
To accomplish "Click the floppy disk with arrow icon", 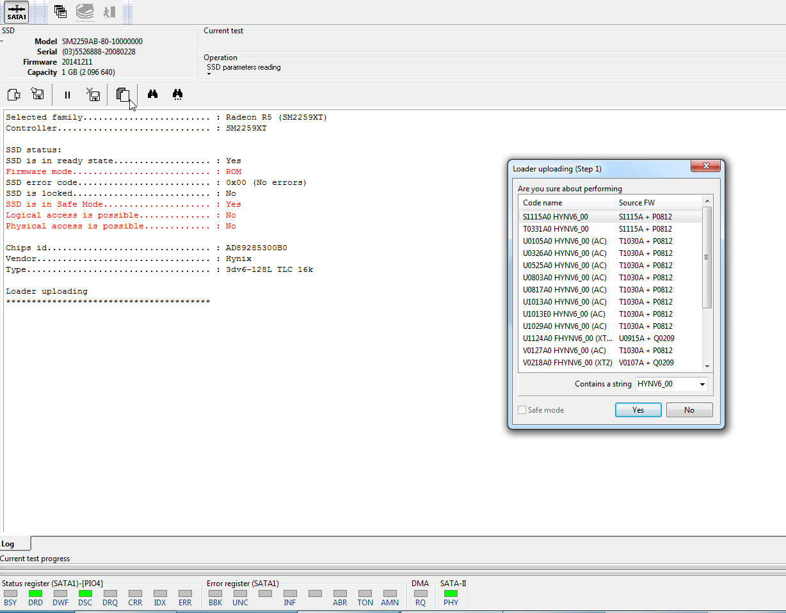I will (x=38, y=95).
